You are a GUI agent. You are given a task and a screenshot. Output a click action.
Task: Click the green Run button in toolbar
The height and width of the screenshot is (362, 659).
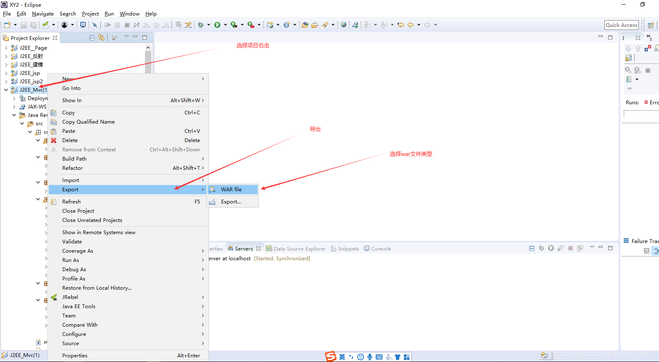(x=217, y=25)
